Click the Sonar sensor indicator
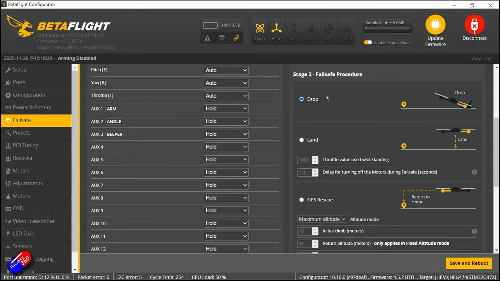Screen dimensions: 500x281 346,31
